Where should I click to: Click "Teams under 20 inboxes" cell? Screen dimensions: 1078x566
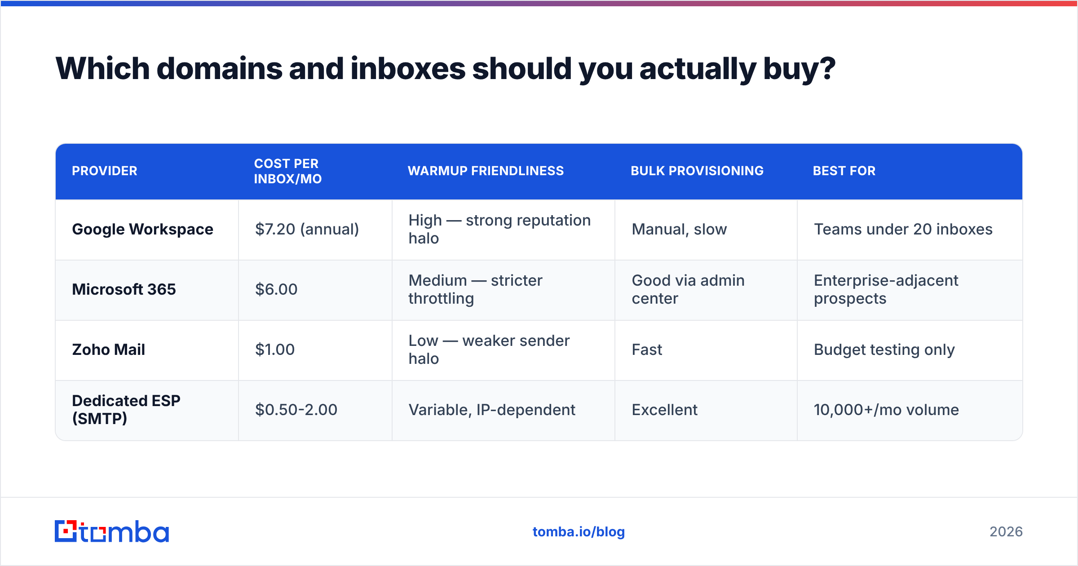click(910, 230)
